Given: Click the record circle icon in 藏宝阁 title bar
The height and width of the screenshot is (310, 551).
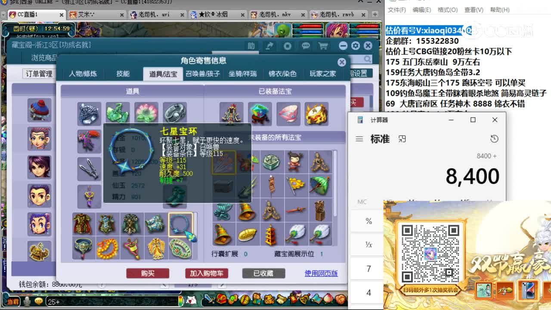Looking at the screenshot, I should point(288,46).
